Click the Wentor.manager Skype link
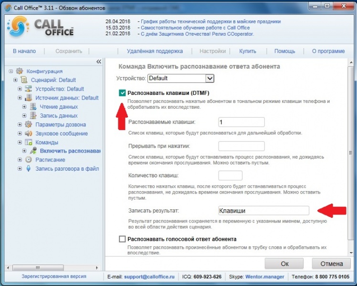The height and width of the screenshot is (286, 357). pos(264,276)
